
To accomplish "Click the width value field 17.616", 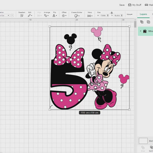I will 103,16.
